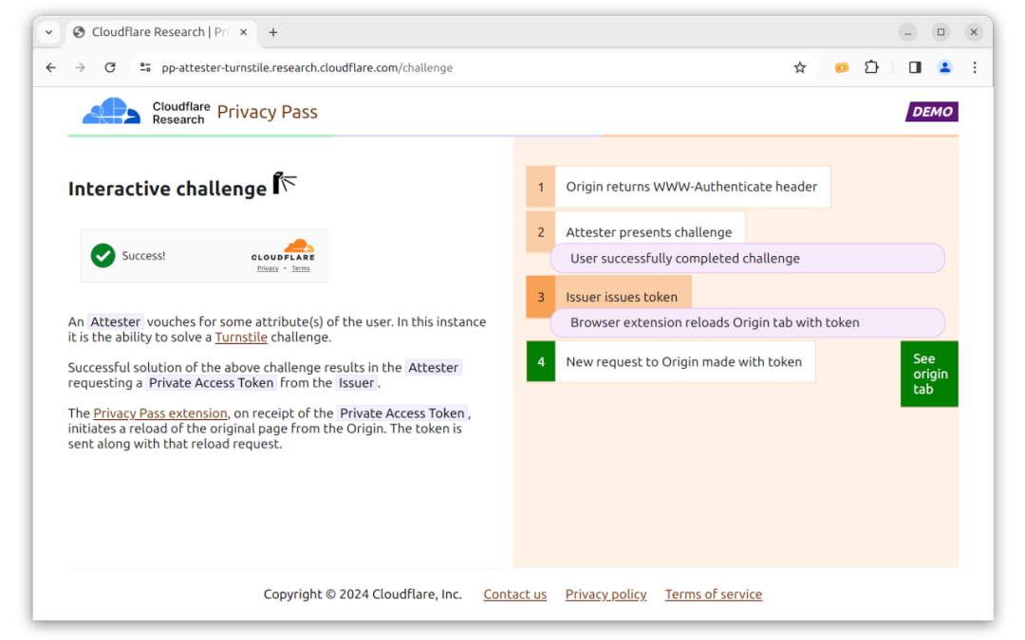Open the Privacy policy footer link
The image size is (1025, 640).
pyautogui.click(x=606, y=594)
